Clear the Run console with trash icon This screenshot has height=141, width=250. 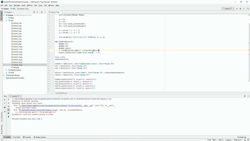coord(9,117)
